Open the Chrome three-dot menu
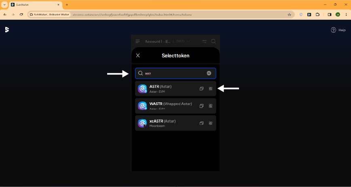The width and height of the screenshot is (351, 187). click(346, 14)
